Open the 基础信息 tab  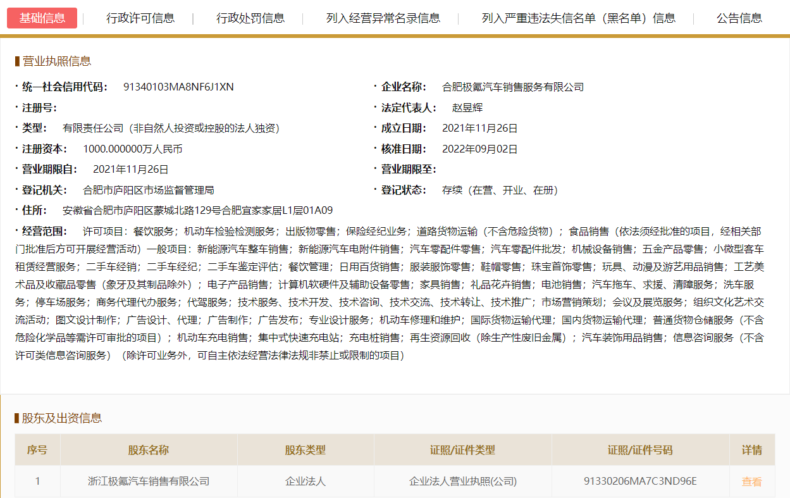coord(42,18)
